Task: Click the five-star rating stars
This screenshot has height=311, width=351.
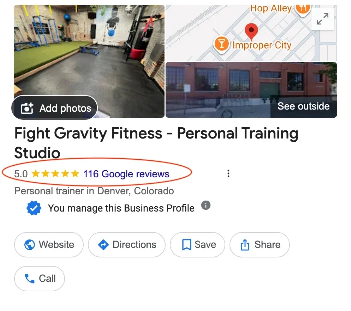Action: [x=55, y=174]
